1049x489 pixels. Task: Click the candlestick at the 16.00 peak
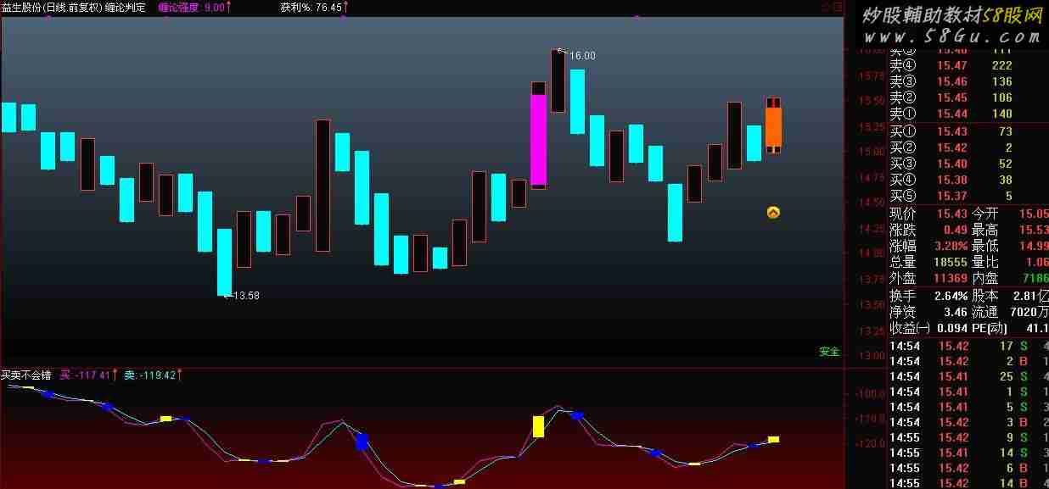click(x=558, y=81)
